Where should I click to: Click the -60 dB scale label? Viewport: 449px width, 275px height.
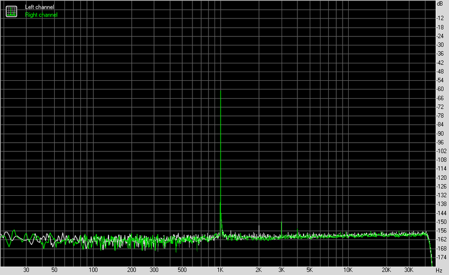coord(440,89)
